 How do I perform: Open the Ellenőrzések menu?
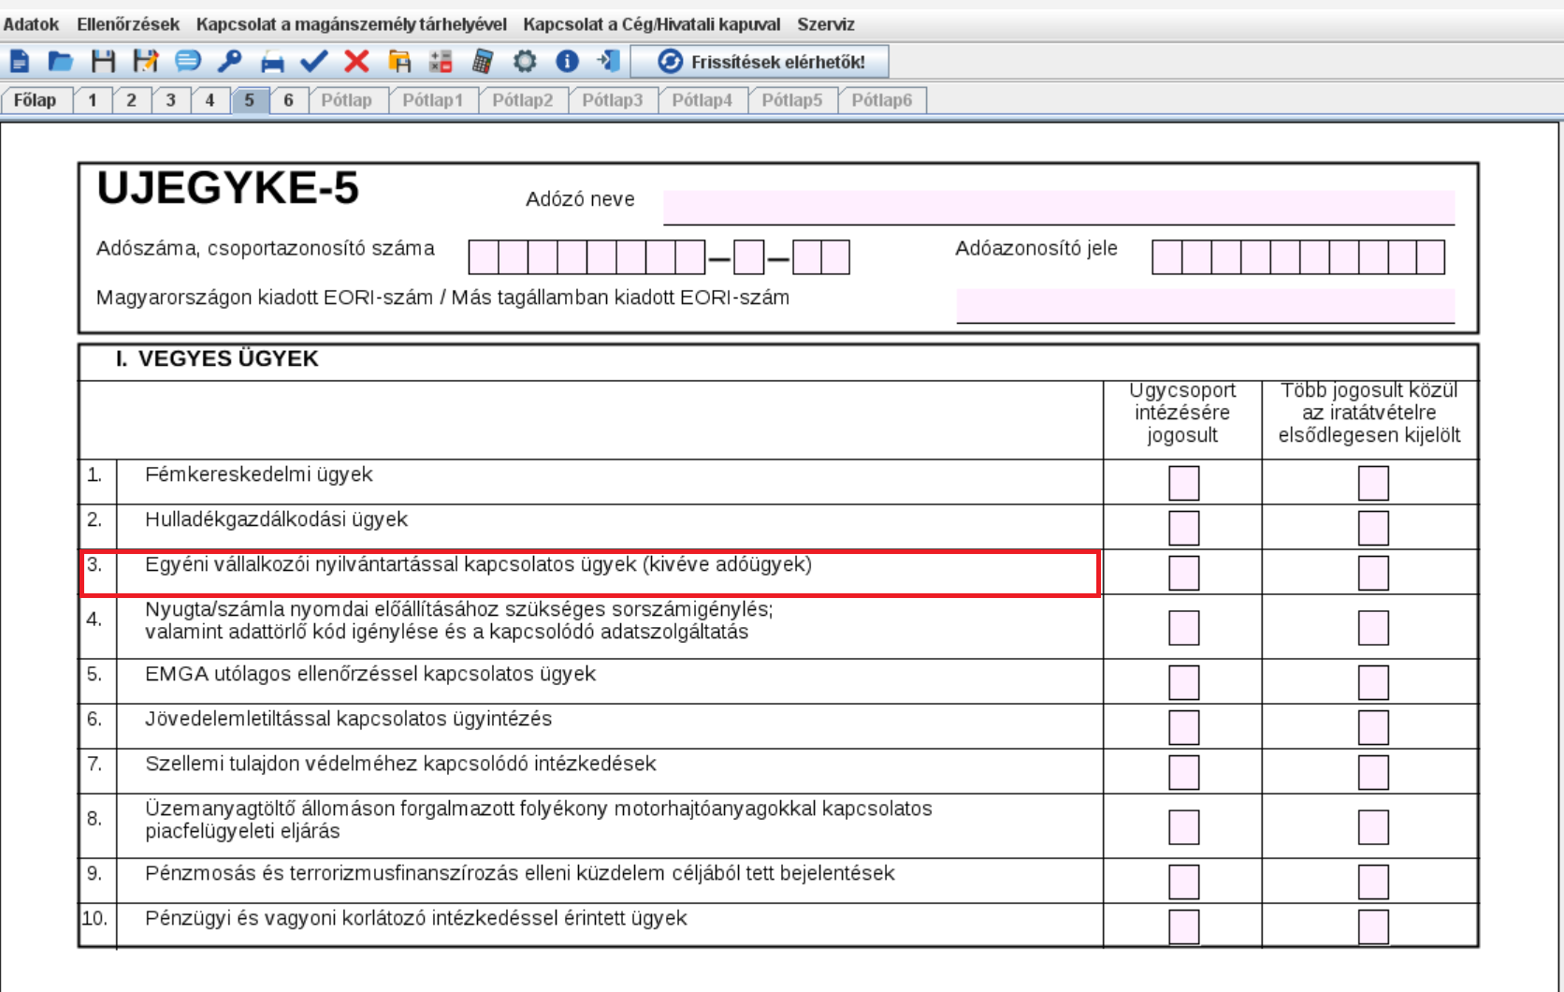tap(128, 24)
